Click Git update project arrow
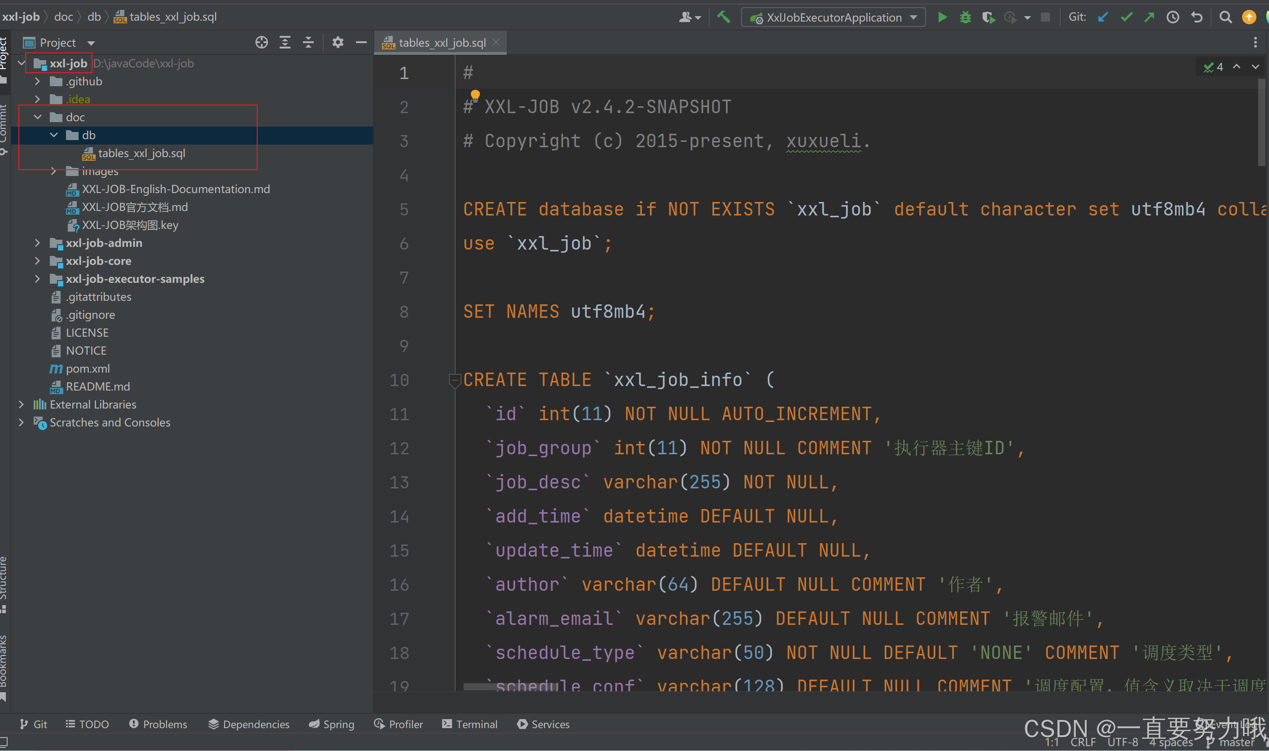The image size is (1269, 751). click(1103, 17)
